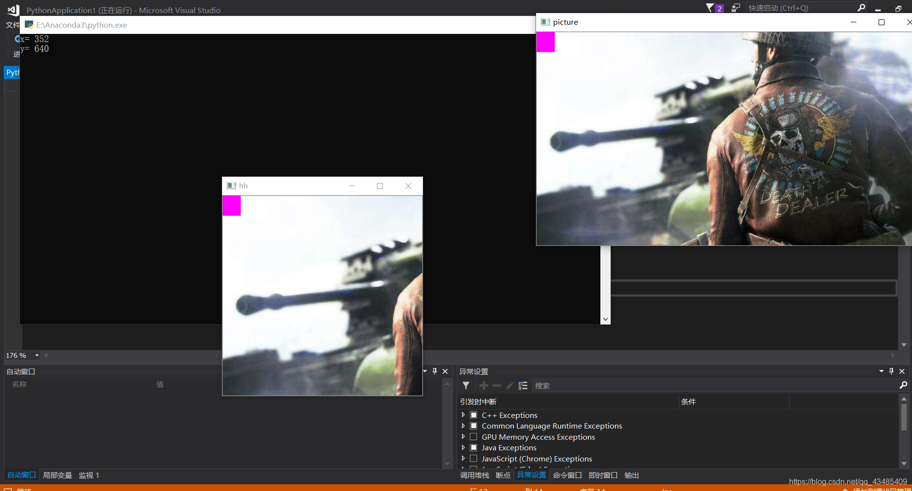Click the filter funnel in exception settings

click(x=466, y=385)
